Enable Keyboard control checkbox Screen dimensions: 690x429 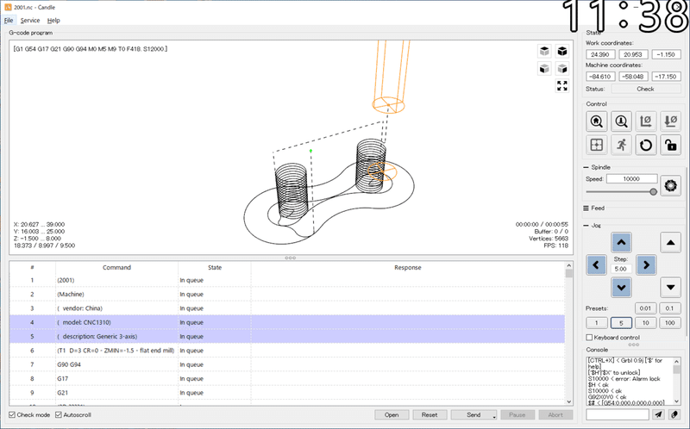589,337
